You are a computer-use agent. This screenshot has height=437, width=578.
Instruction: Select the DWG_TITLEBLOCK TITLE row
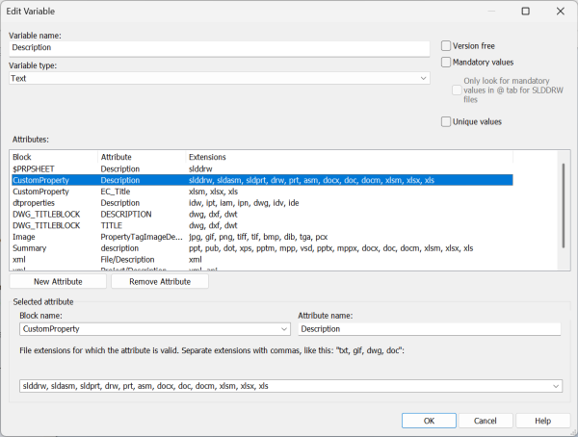click(x=262, y=225)
